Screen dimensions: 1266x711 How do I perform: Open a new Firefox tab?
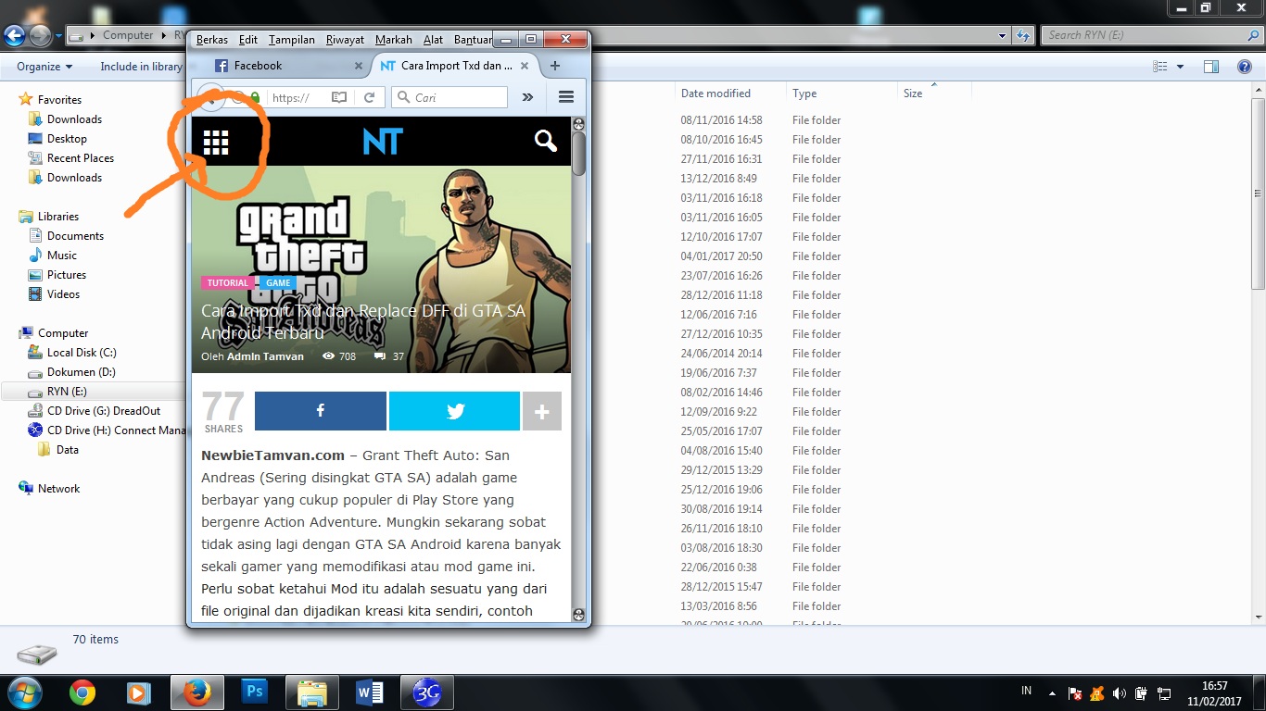[x=555, y=66]
